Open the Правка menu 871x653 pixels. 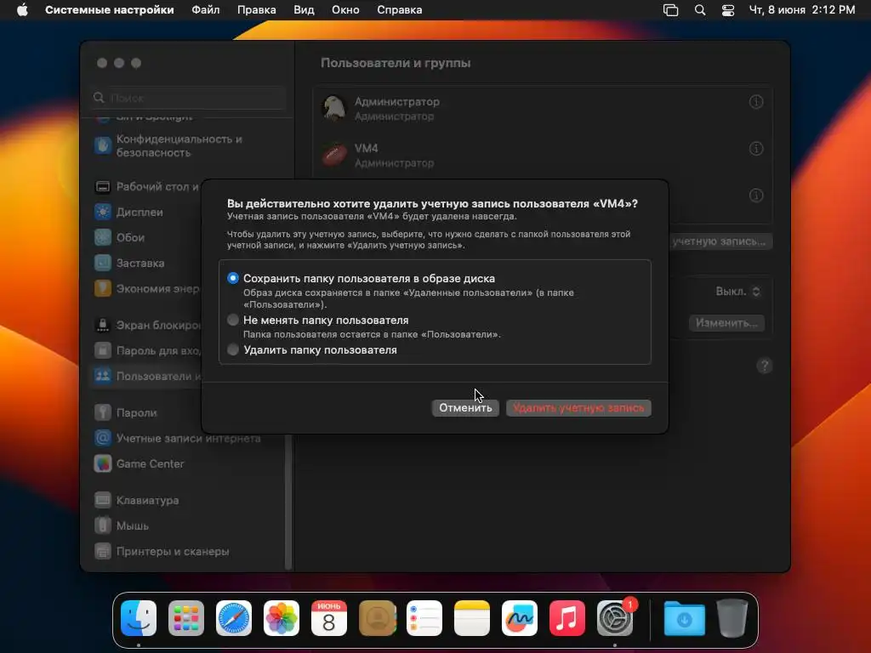pos(257,10)
